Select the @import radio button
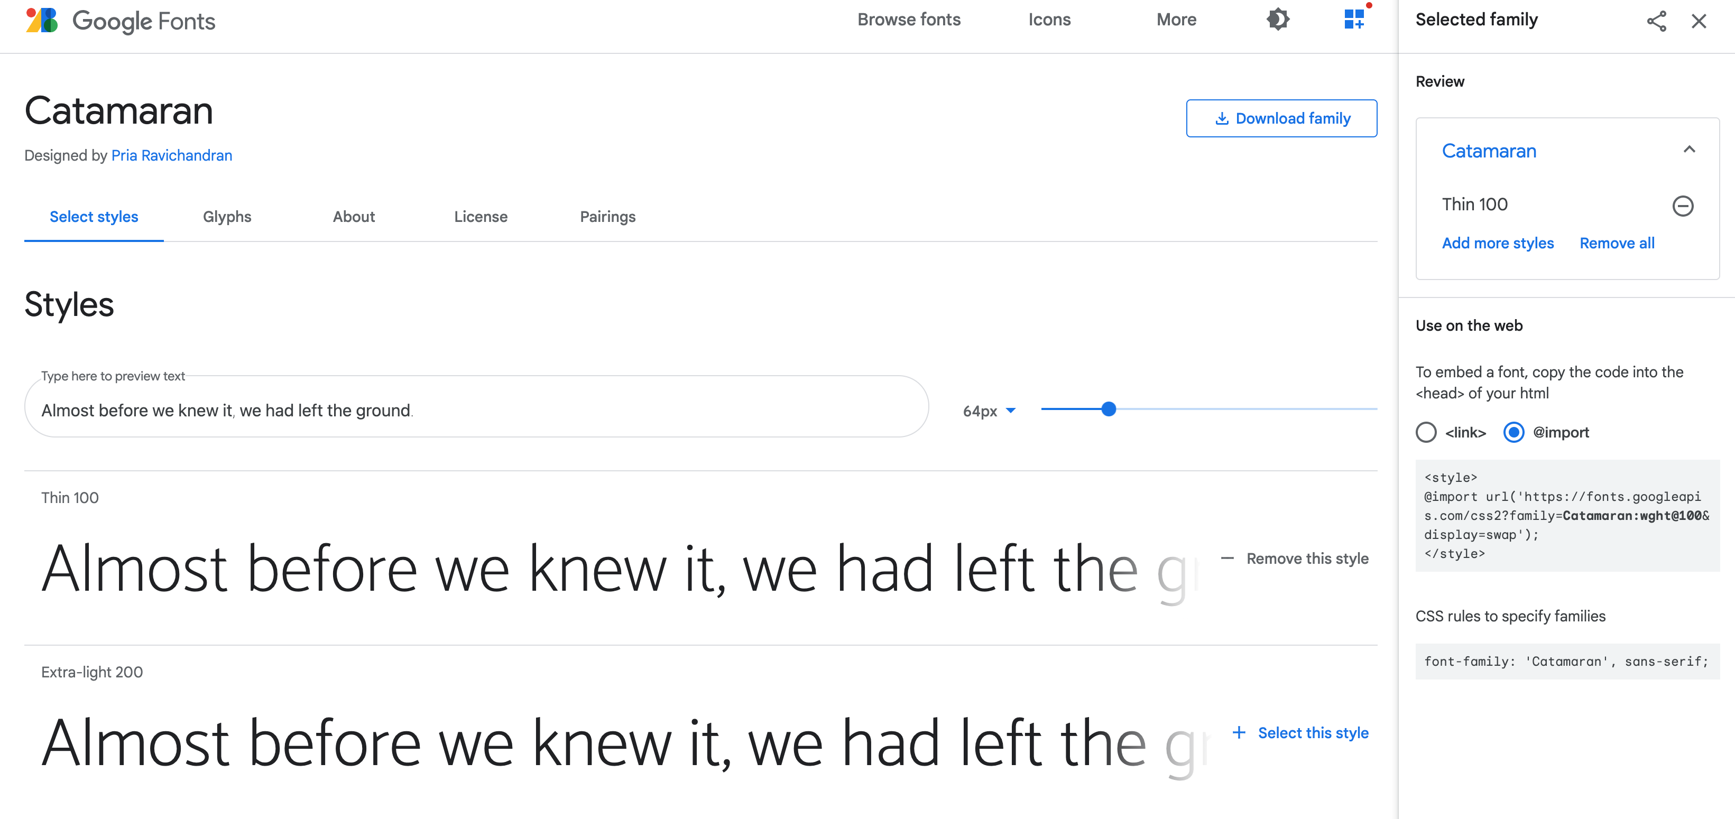 click(x=1513, y=432)
